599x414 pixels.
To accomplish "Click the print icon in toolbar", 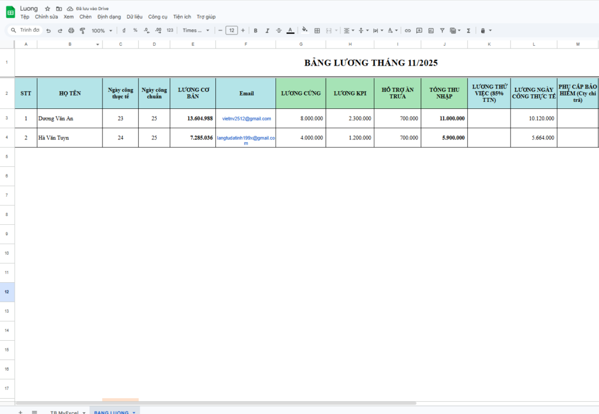I will [x=71, y=30].
